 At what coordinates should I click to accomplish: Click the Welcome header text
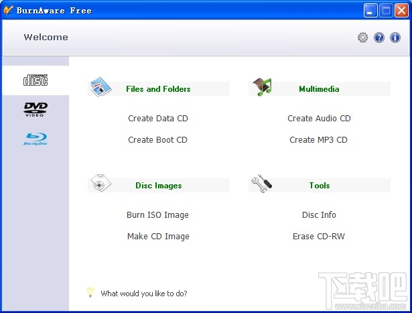(x=46, y=38)
